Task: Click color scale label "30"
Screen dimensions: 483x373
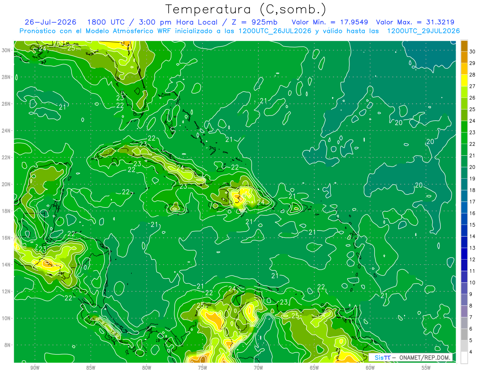Action: point(473,51)
